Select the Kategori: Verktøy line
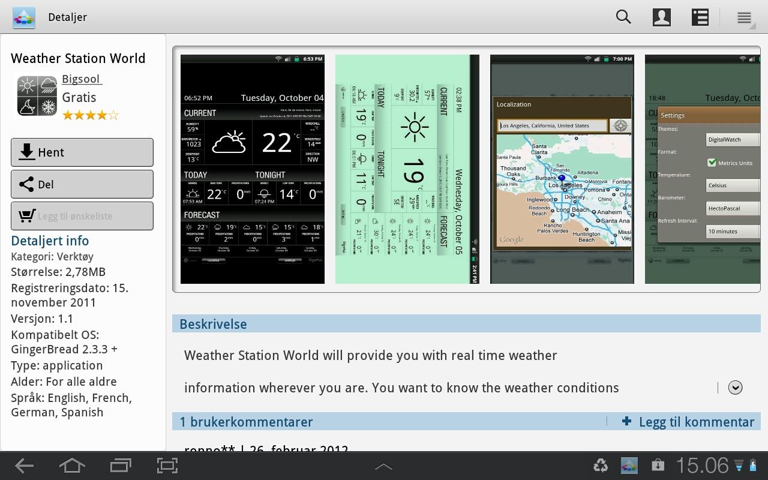768x480 pixels. coord(52,256)
